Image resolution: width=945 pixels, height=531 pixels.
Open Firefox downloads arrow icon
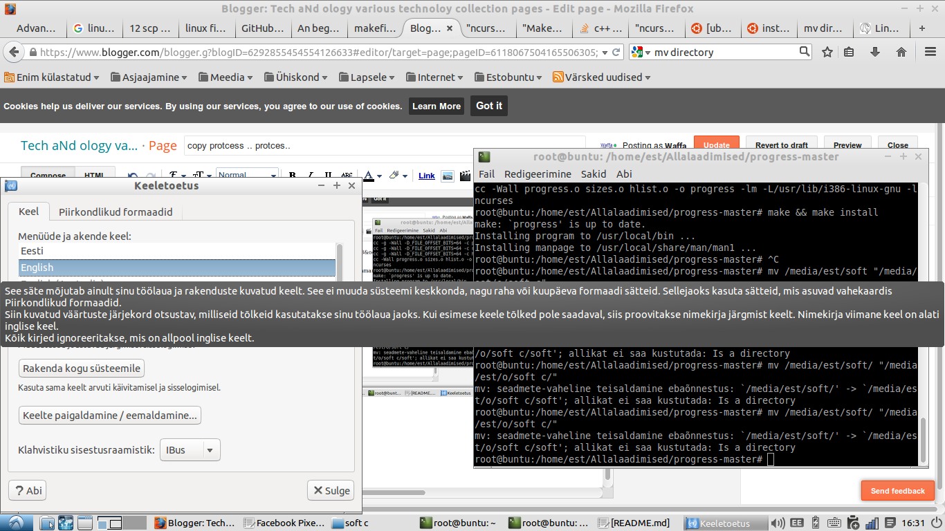[x=874, y=52]
